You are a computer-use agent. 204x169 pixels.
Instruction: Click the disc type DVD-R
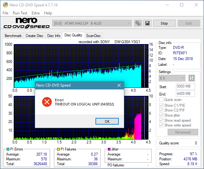tap(178, 48)
